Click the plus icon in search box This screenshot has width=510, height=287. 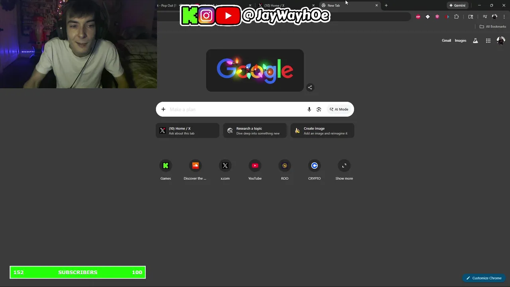pyautogui.click(x=163, y=109)
